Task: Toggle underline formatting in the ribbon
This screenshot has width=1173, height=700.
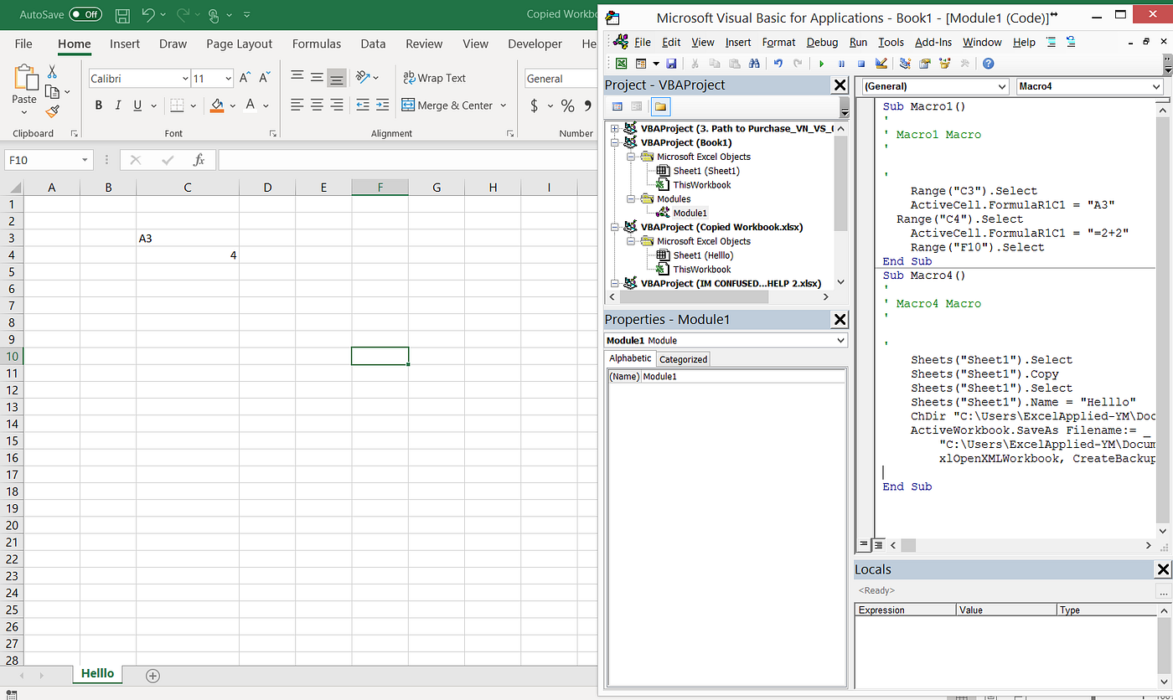Action: coord(135,105)
